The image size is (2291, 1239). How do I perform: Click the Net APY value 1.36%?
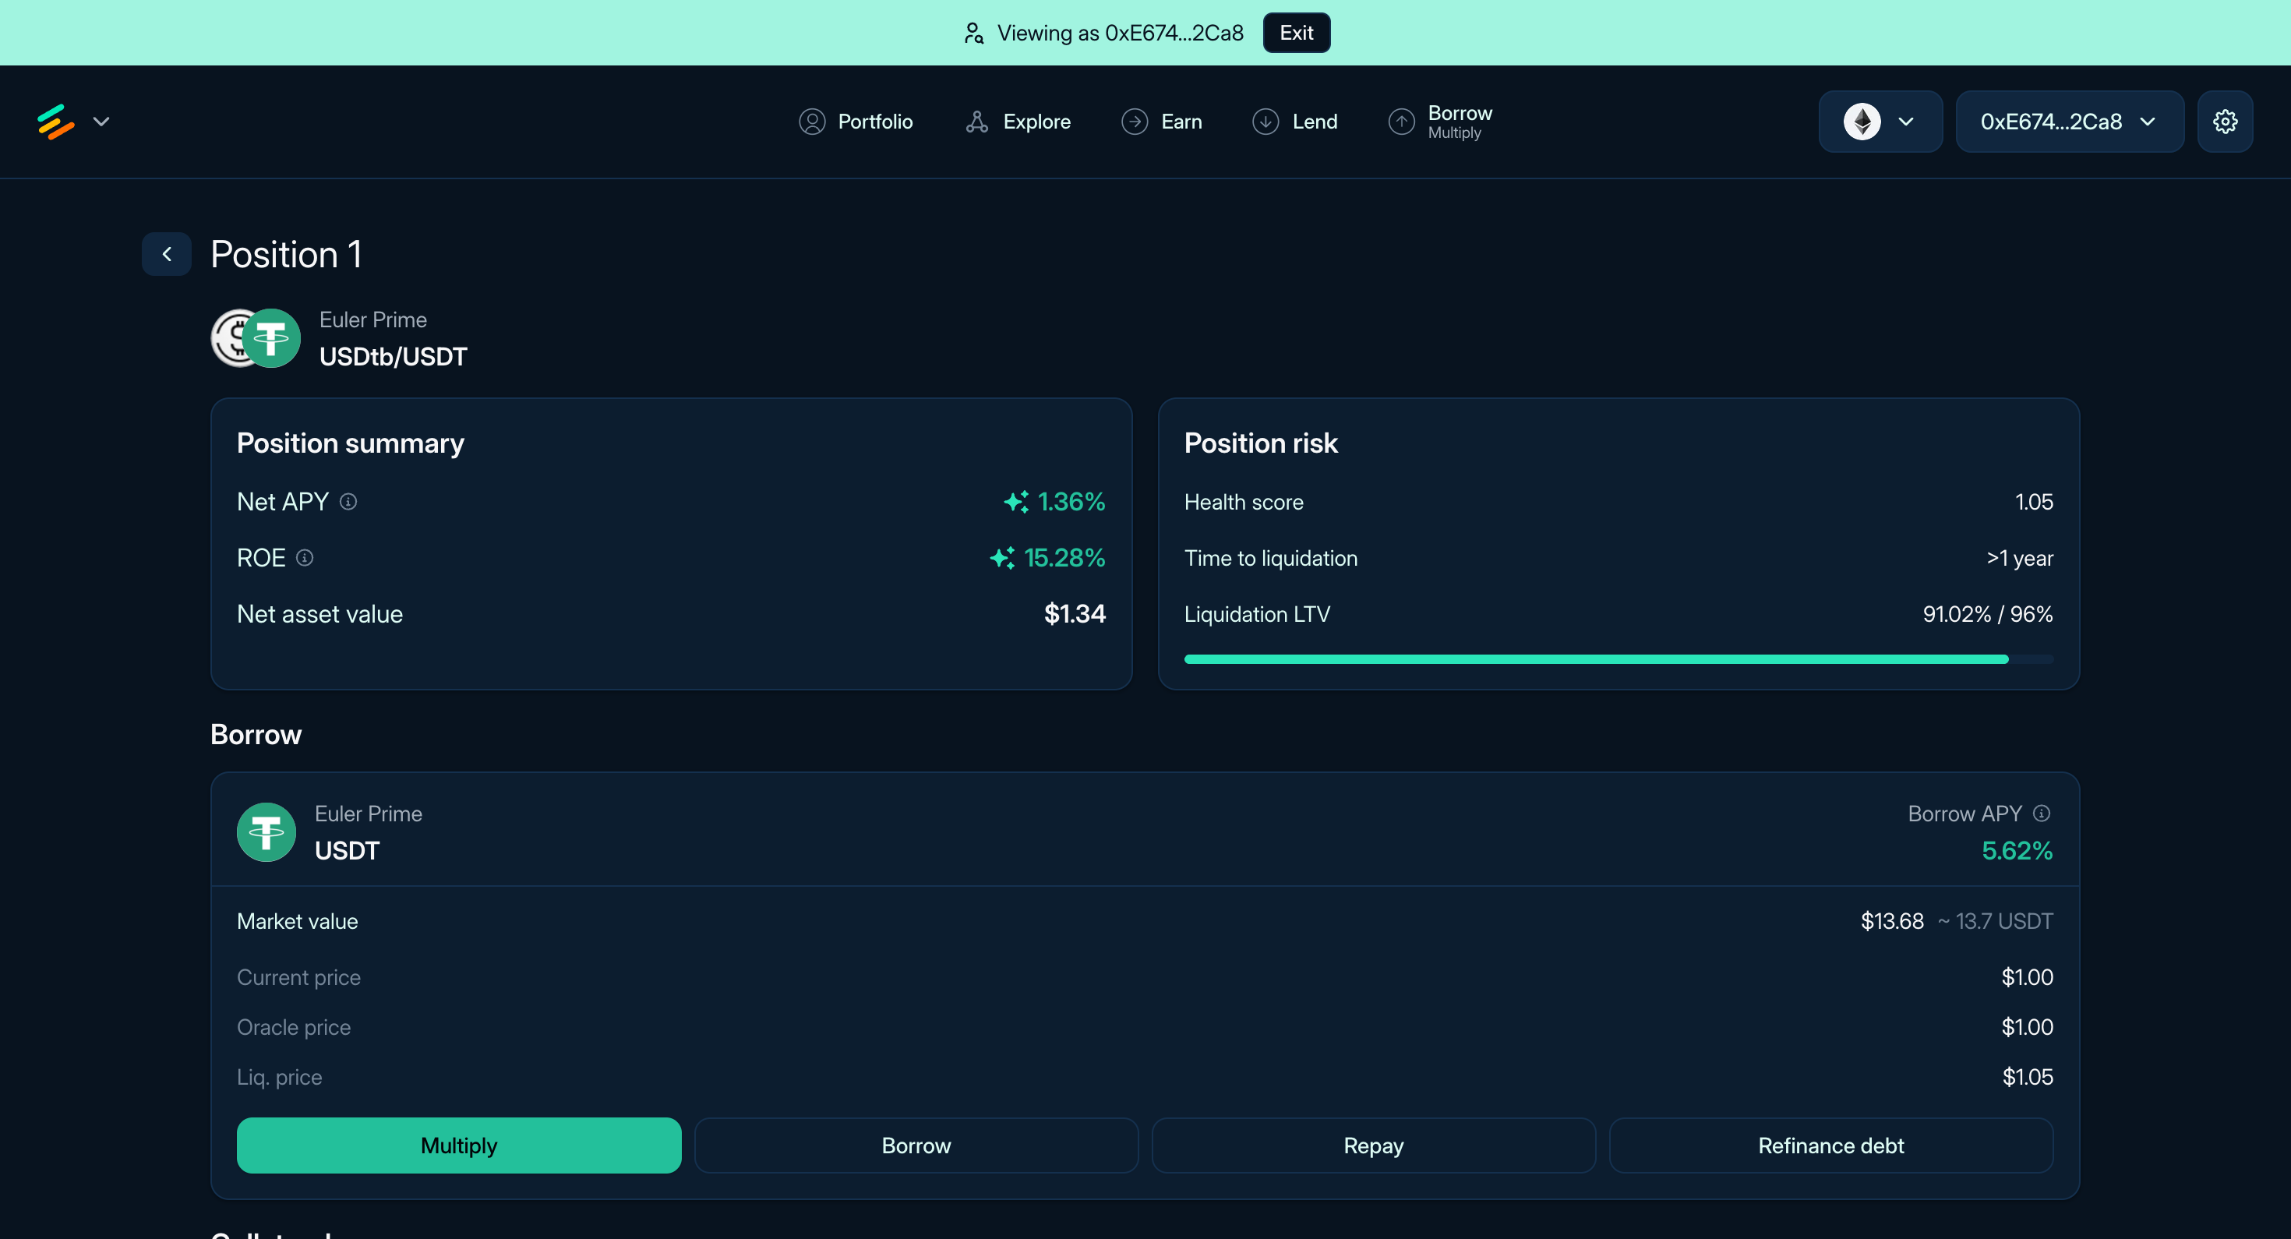1071,502
